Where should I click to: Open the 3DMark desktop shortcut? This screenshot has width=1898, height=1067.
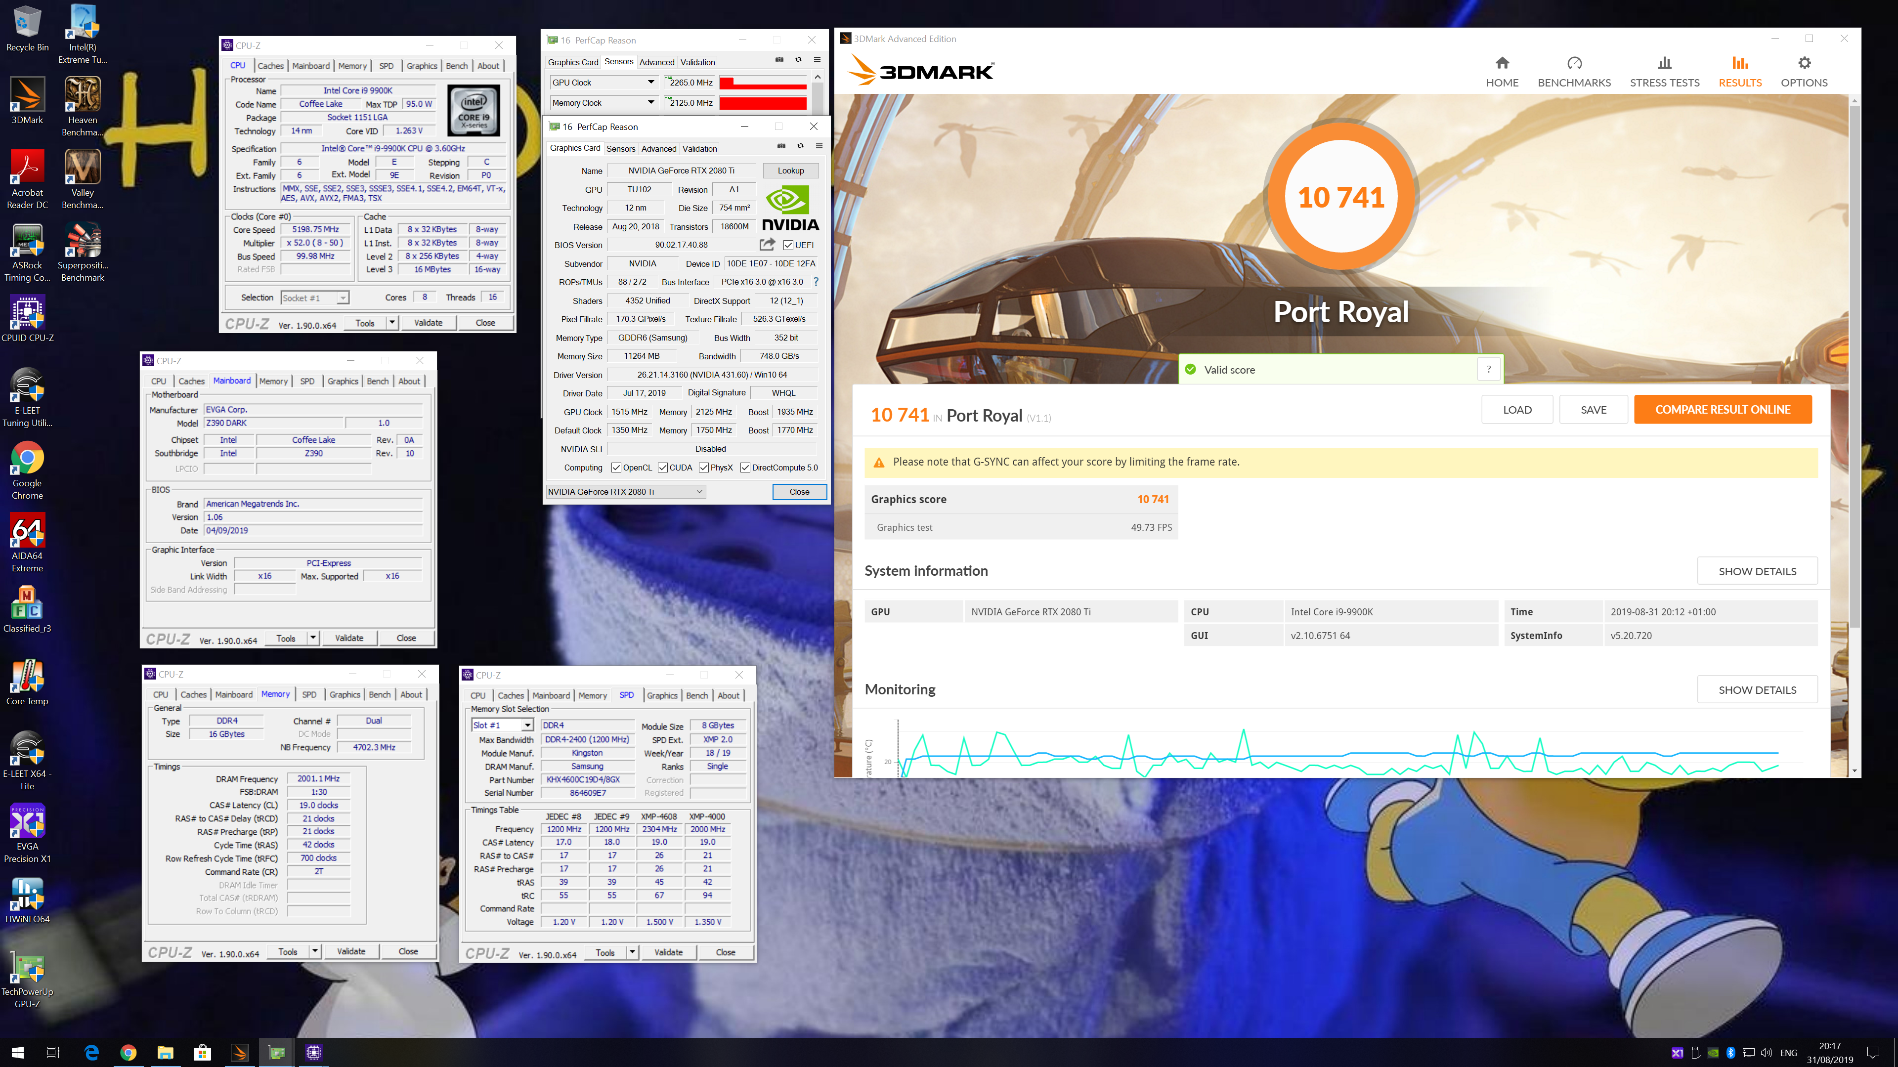click(27, 101)
